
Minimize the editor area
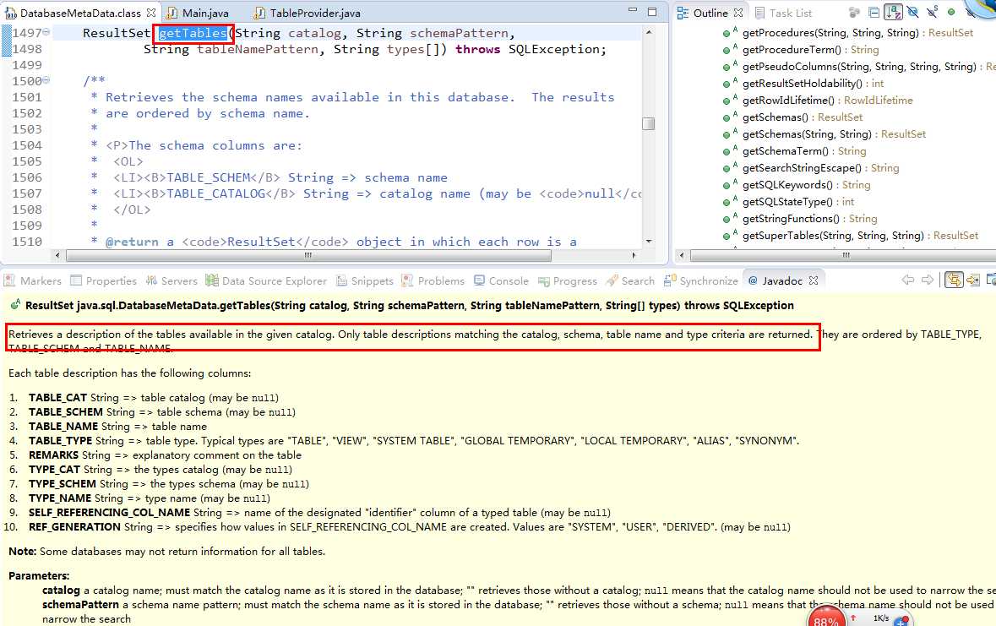click(x=632, y=10)
